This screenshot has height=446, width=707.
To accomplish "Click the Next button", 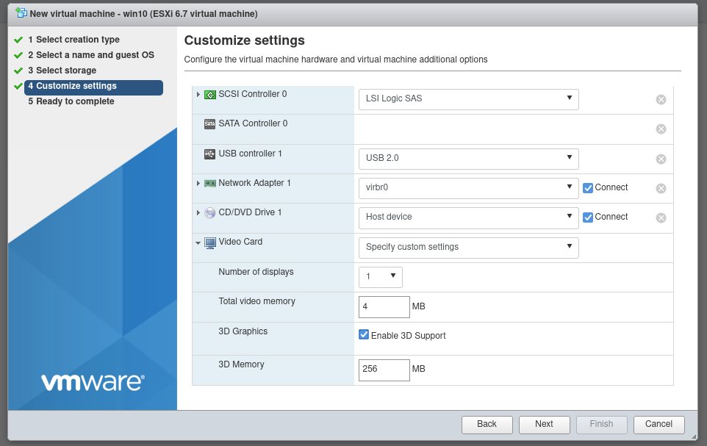I will (x=545, y=425).
